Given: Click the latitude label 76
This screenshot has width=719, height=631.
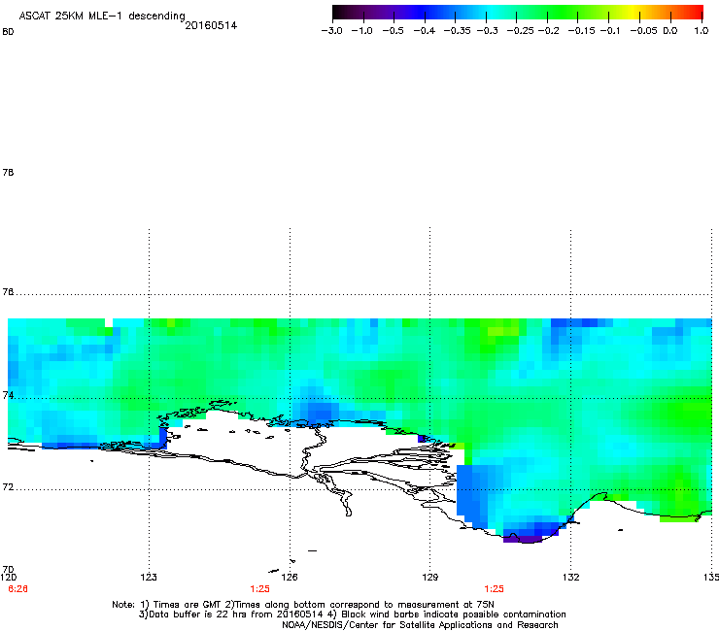Looking at the screenshot, I should point(8,291).
